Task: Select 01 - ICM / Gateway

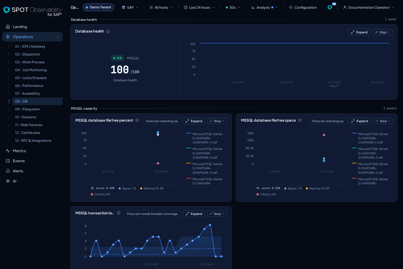Action: tap(37, 47)
